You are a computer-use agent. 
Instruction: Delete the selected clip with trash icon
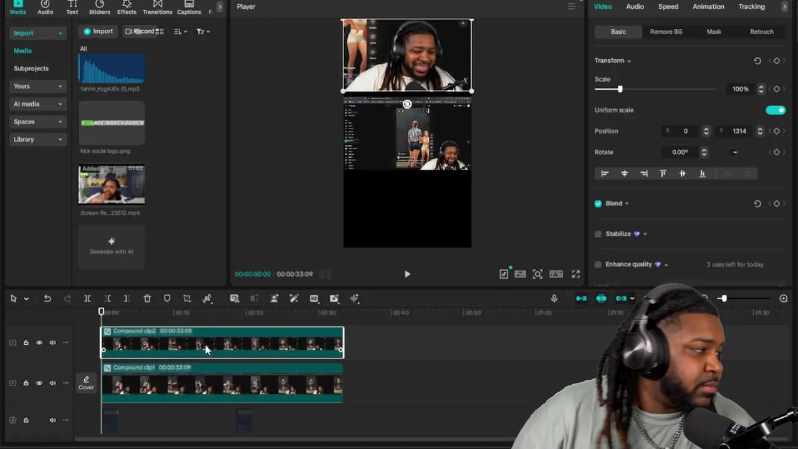coord(147,299)
